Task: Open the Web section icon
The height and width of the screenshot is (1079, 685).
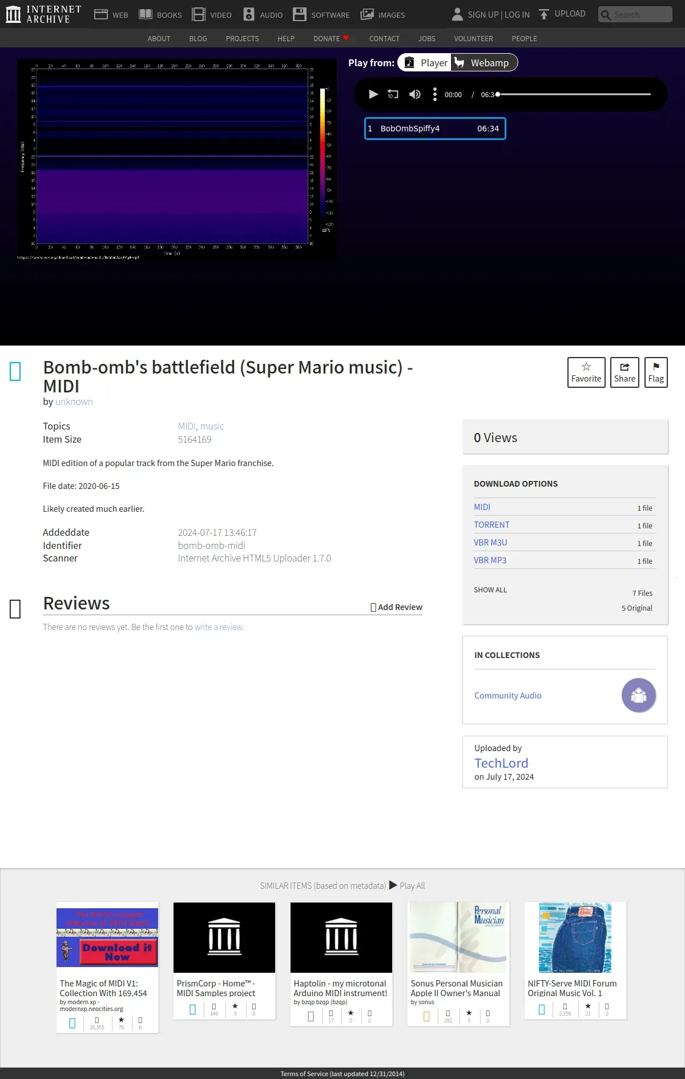Action: (101, 14)
